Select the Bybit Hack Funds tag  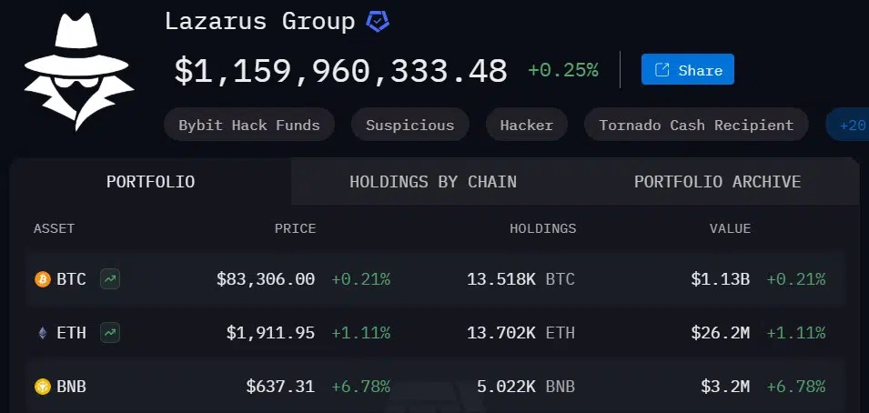tap(249, 125)
